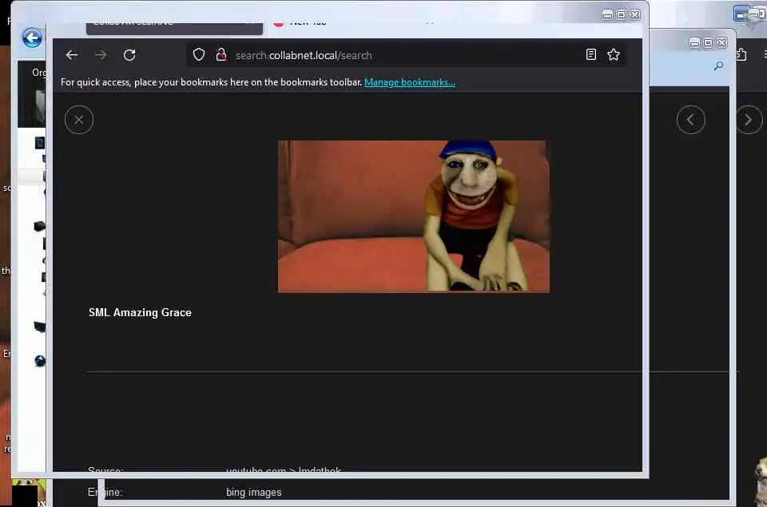Image resolution: width=767 pixels, height=507 pixels.
Task: Maximize the rear window behind browser
Action: (708, 43)
